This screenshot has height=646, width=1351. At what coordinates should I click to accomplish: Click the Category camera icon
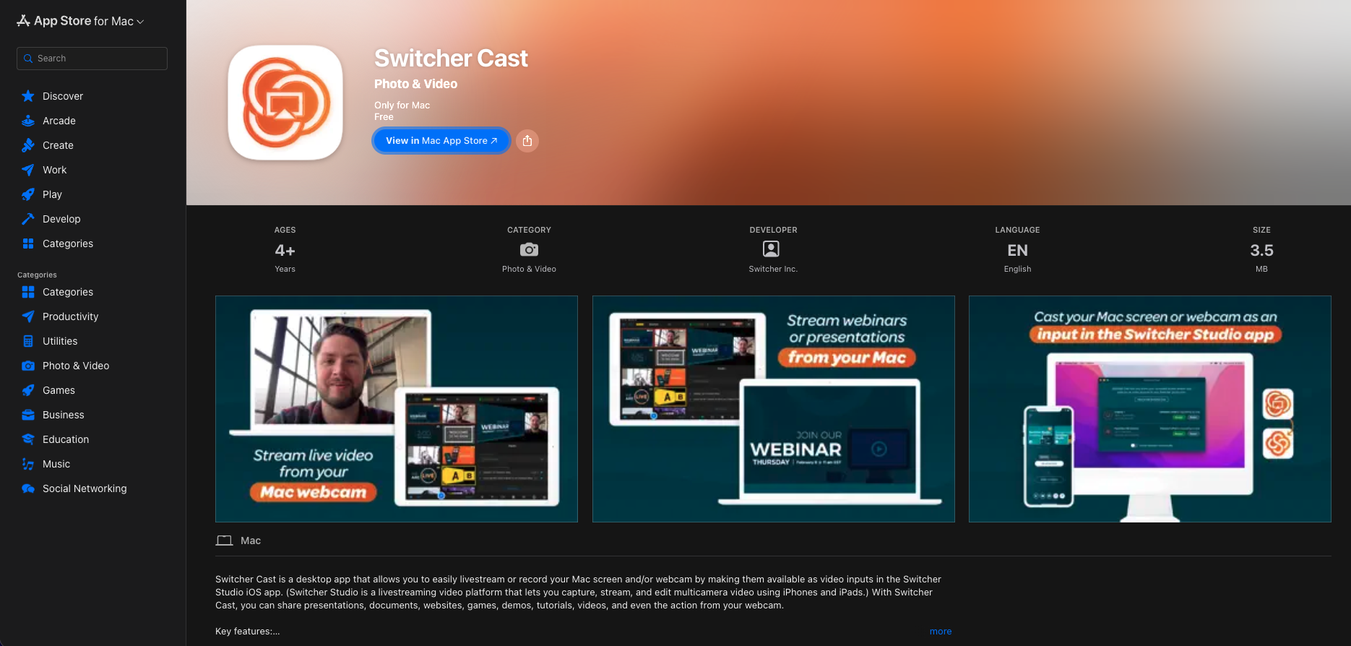[529, 249]
